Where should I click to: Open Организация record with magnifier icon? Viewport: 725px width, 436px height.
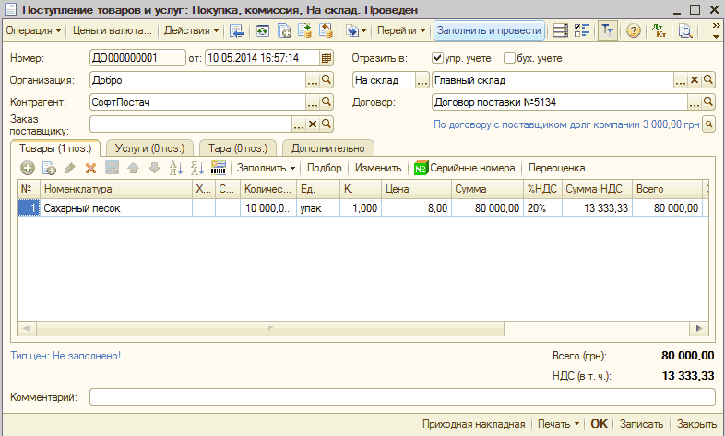click(327, 80)
